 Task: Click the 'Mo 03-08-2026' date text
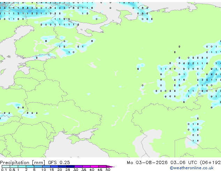click(x=147, y=163)
